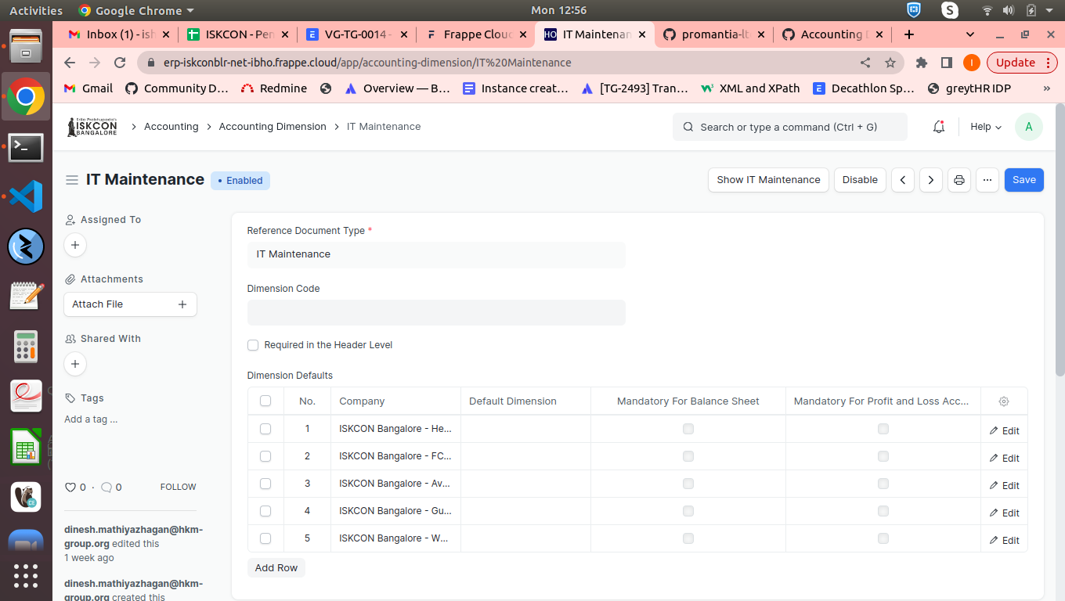Navigate to Accounting via the breadcrumb
Screen dimensions: 1065x601
(171, 126)
